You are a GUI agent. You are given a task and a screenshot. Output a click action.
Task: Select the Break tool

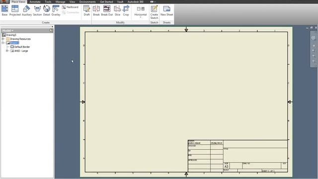click(96, 11)
